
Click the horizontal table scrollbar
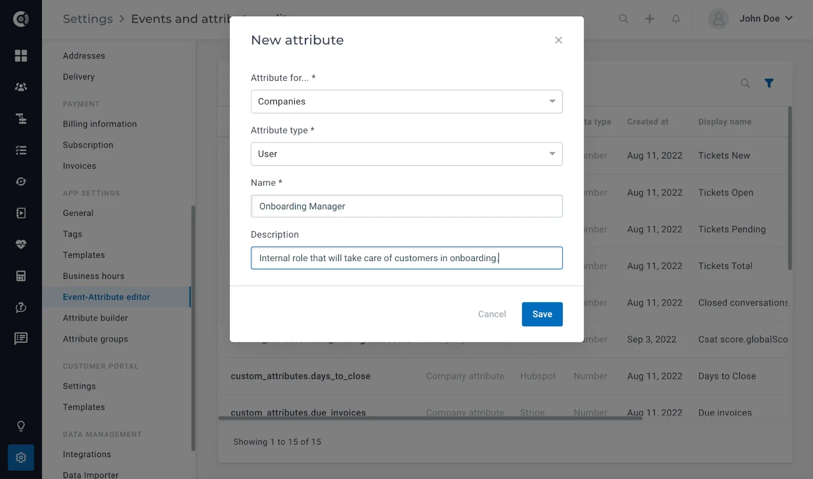430,418
